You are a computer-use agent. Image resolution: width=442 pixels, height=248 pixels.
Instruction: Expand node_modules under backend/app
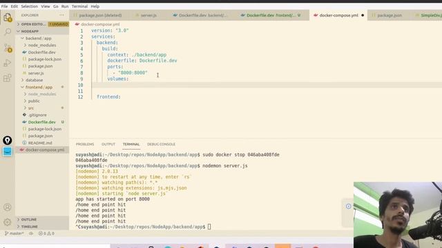pyautogui.click(x=42, y=45)
